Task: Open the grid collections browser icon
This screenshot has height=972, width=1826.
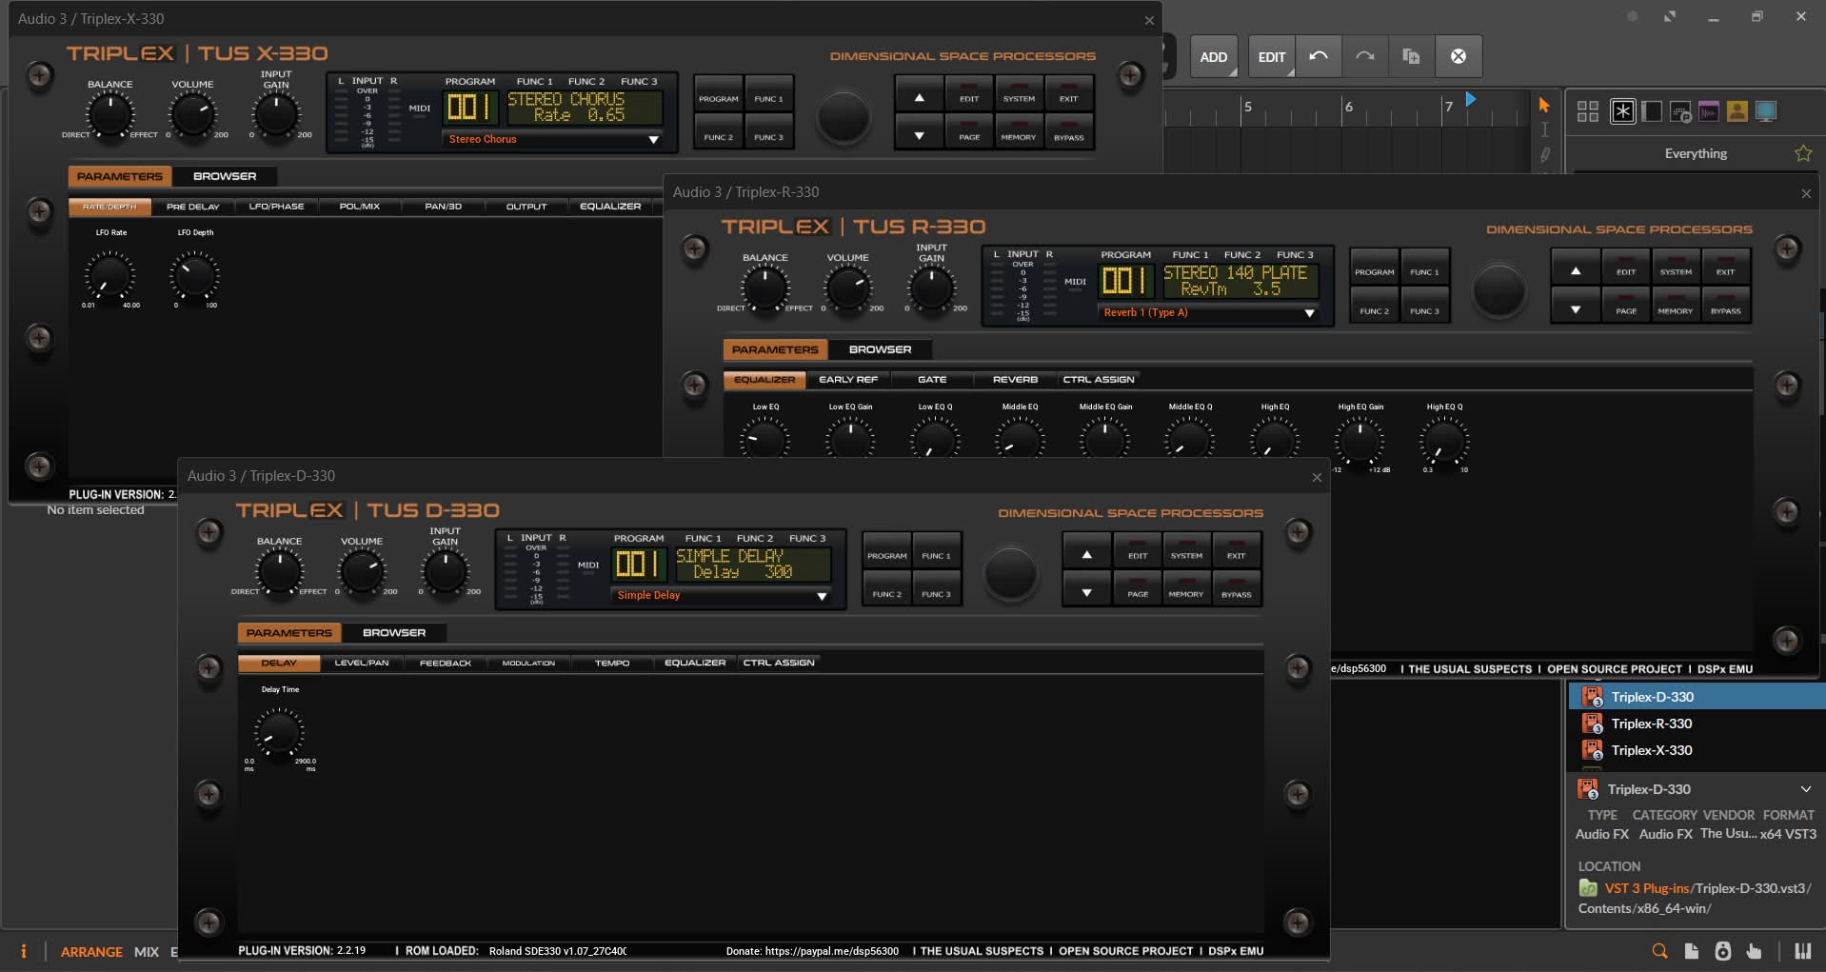Action: pyautogui.click(x=1587, y=111)
